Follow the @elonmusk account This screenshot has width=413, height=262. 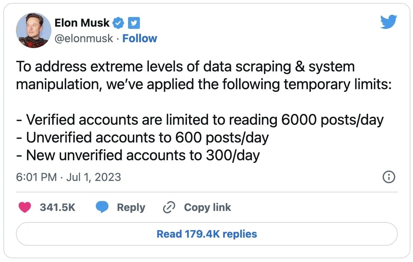pos(140,38)
